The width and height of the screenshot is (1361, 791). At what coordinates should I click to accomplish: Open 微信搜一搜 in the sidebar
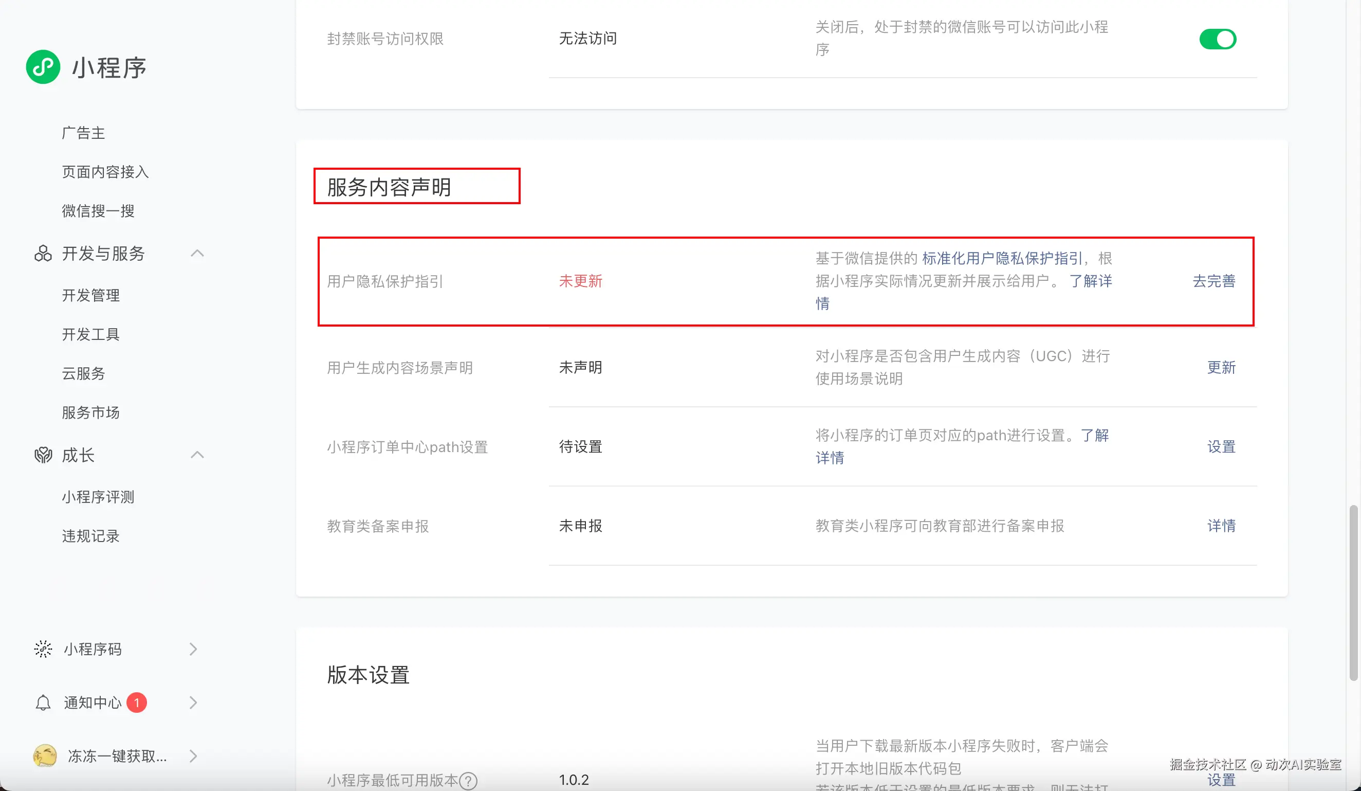[x=98, y=211]
